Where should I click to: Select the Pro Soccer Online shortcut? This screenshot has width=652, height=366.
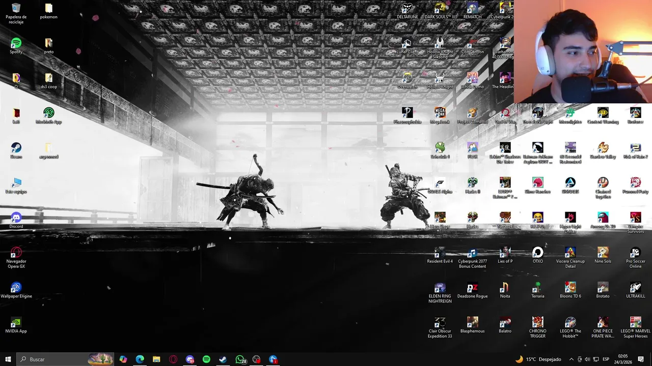pyautogui.click(x=635, y=258)
